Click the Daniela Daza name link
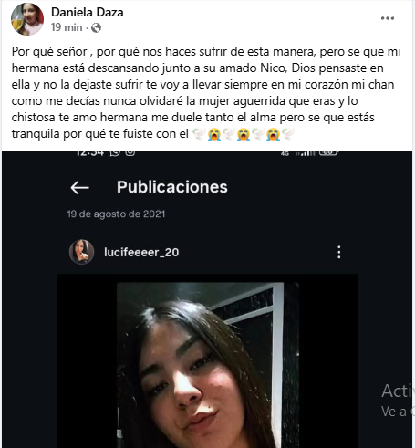The width and height of the screenshot is (415, 448). tap(88, 13)
